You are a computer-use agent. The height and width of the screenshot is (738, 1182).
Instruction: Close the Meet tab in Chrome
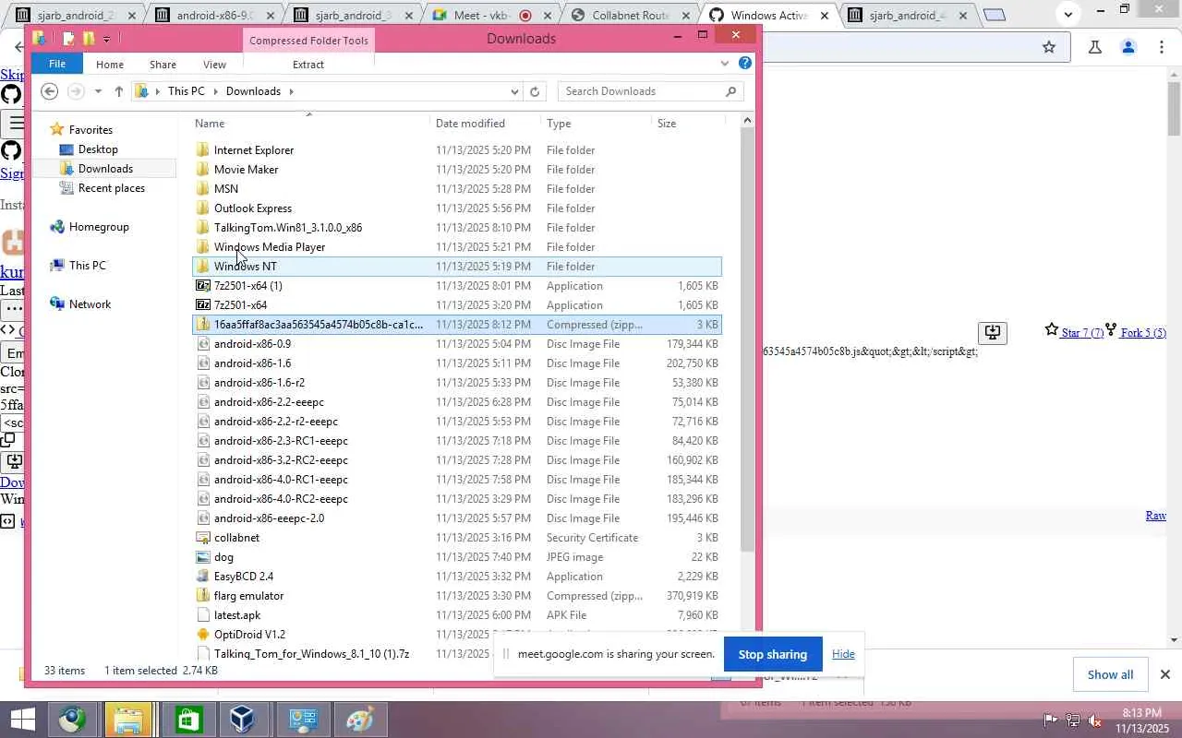tap(548, 16)
